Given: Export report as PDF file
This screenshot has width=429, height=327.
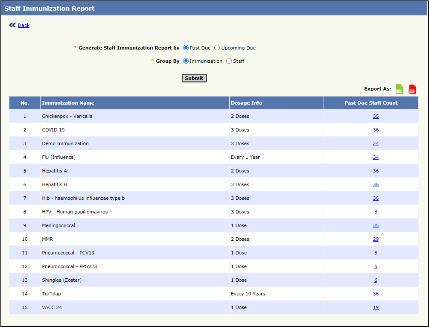Looking at the screenshot, I should point(412,89).
